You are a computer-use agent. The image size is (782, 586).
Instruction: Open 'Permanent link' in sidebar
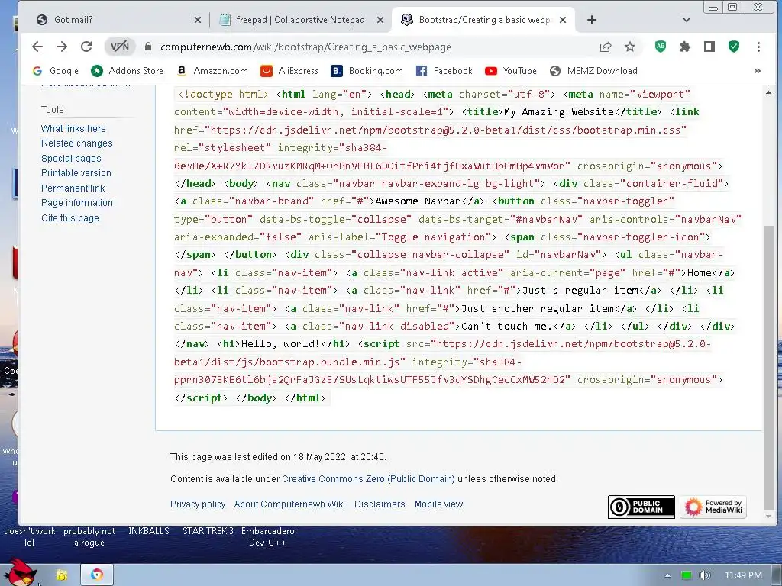[73, 188]
